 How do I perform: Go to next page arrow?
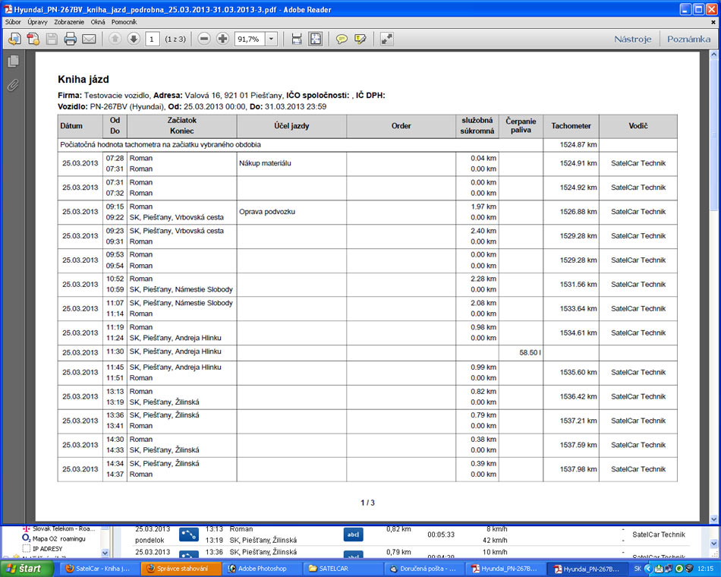pyautogui.click(x=134, y=39)
